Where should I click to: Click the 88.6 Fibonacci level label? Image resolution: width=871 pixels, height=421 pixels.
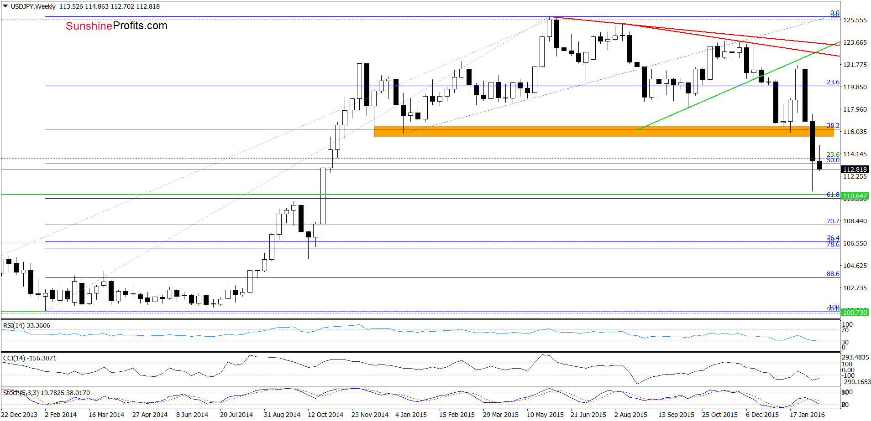(x=833, y=274)
